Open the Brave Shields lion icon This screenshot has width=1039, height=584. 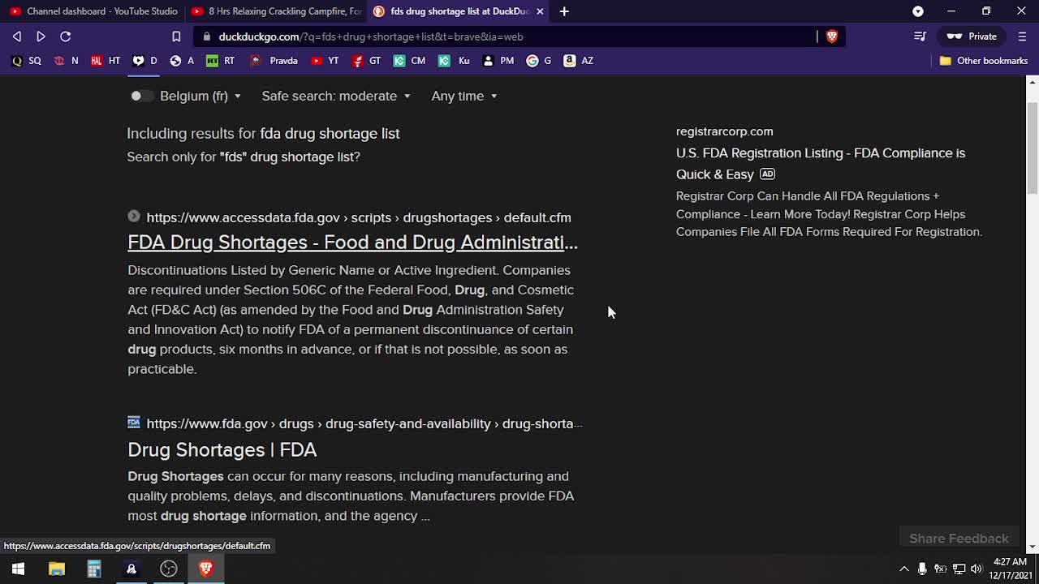831,36
